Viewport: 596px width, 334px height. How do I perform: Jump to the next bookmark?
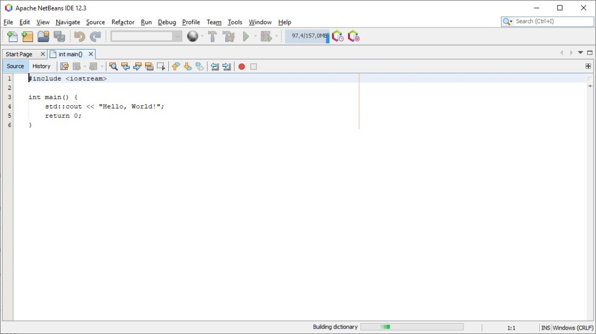click(x=188, y=66)
